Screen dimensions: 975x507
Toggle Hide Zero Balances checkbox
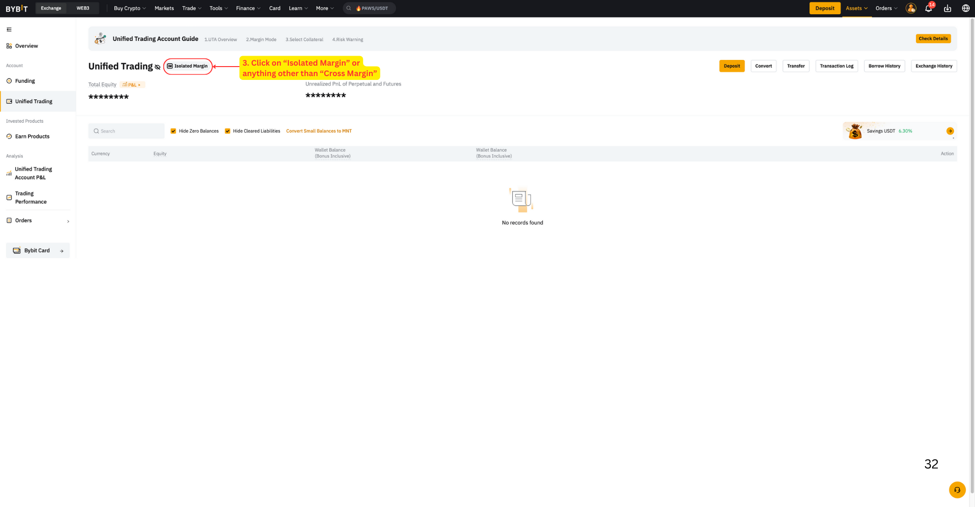(173, 131)
